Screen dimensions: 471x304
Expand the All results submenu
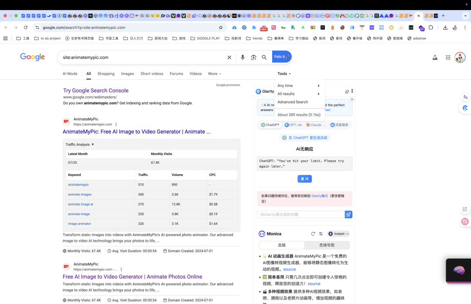click(299, 94)
